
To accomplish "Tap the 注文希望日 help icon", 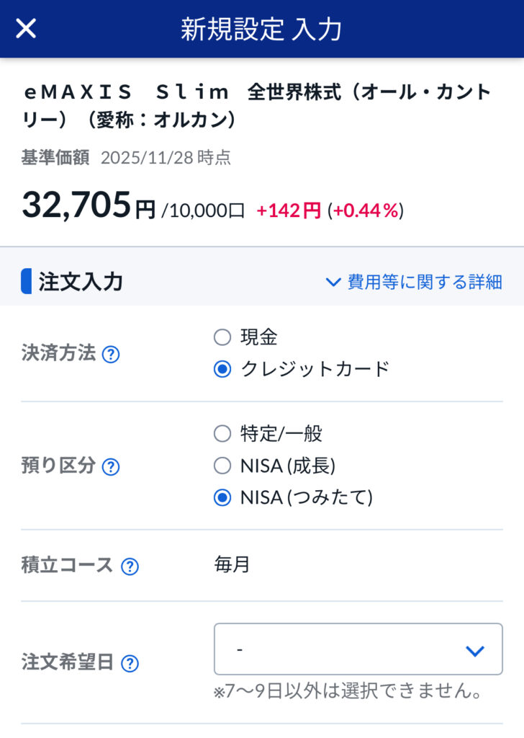I will pyautogui.click(x=130, y=663).
